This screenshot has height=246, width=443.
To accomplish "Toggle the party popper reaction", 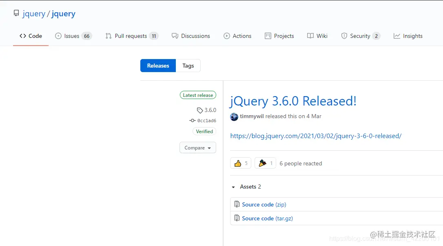I will [x=265, y=163].
